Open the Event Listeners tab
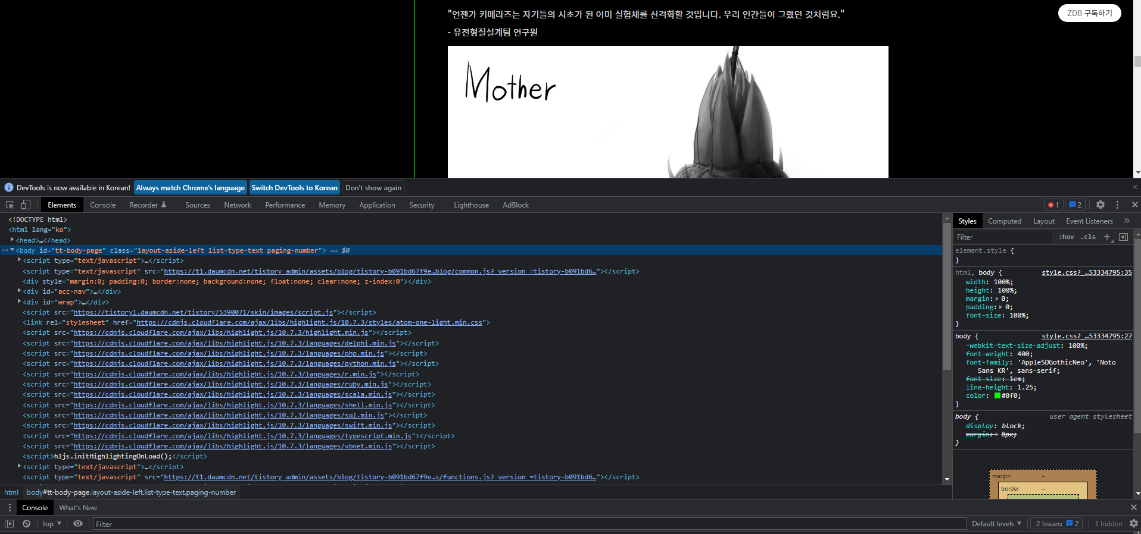 click(x=1089, y=221)
